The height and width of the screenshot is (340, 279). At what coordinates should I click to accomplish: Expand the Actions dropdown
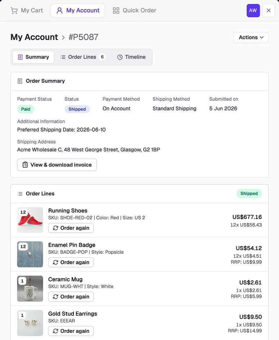click(251, 38)
